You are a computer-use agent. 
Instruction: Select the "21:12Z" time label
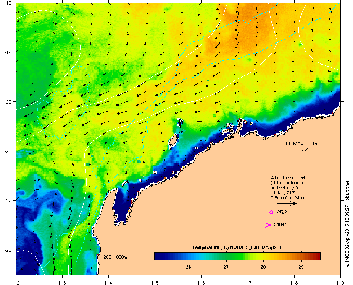coord(300,149)
